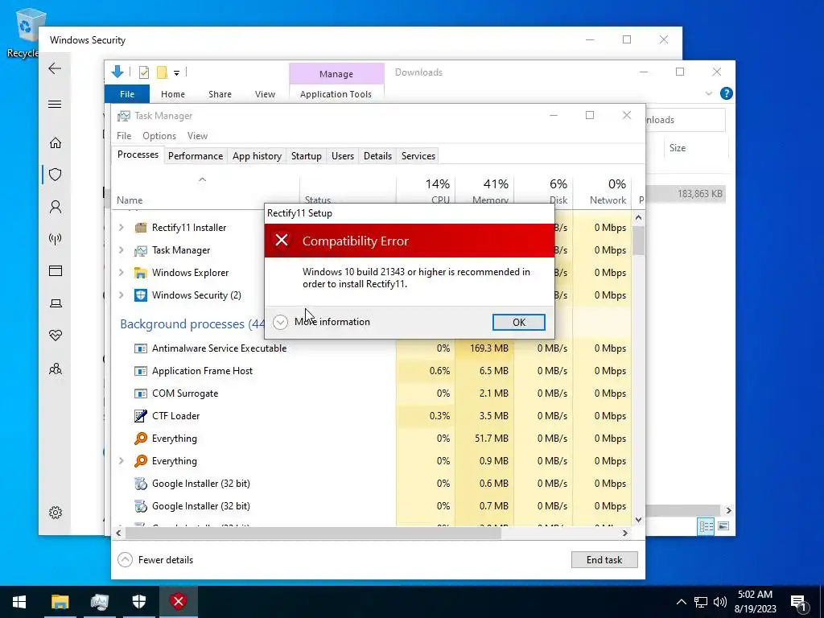
Task: Open the Share ribbon tab in Explorer
Action: (x=220, y=94)
